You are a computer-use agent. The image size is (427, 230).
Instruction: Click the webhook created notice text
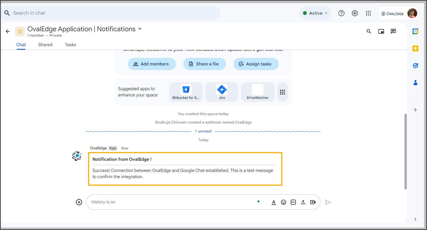[x=203, y=122]
